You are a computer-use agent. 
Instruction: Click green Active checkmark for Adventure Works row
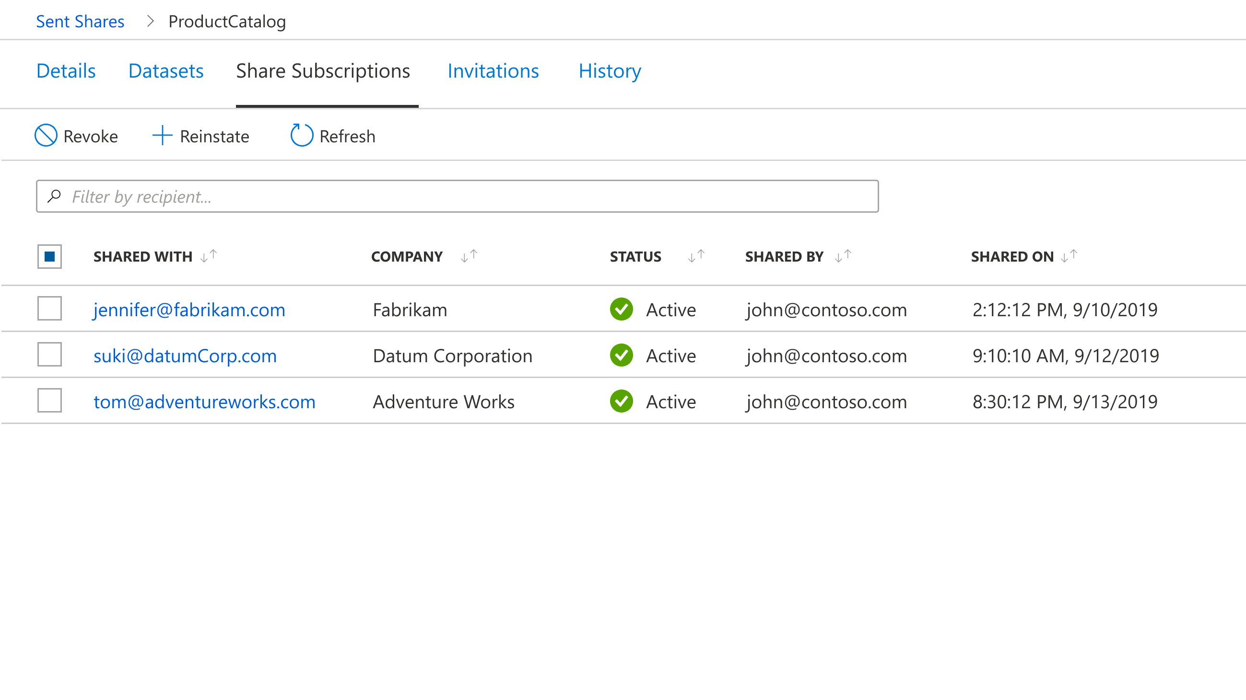[622, 401]
